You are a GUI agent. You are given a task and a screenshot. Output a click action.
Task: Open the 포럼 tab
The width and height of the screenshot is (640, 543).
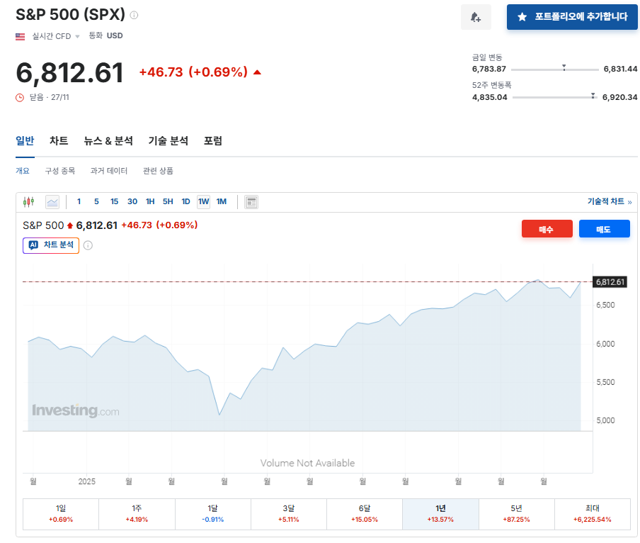(x=213, y=141)
